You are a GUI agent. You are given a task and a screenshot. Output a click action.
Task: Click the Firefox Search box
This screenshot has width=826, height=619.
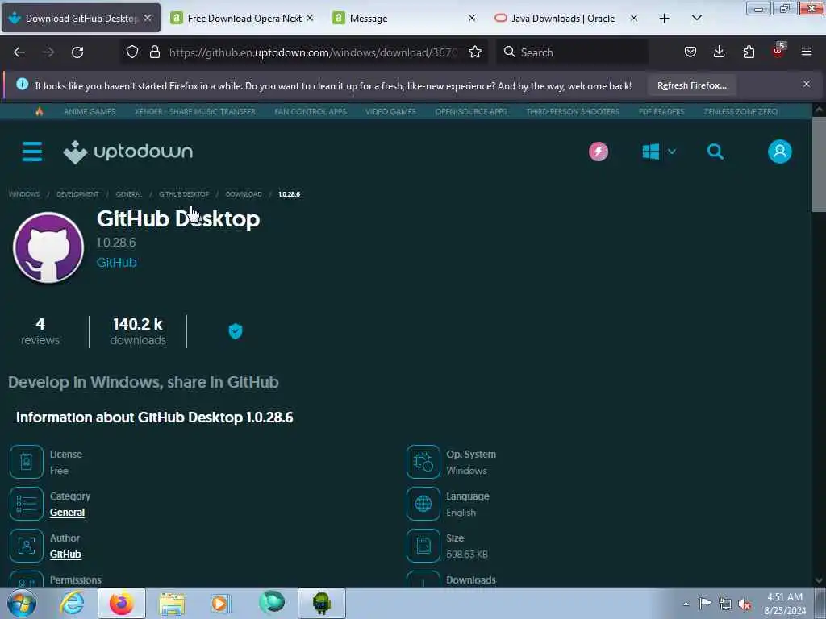(573, 52)
